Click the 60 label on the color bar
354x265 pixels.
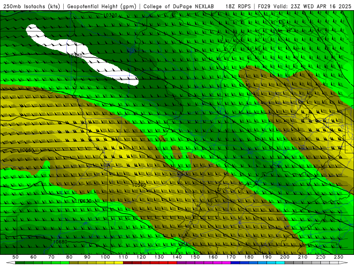pyautogui.click(x=33, y=257)
